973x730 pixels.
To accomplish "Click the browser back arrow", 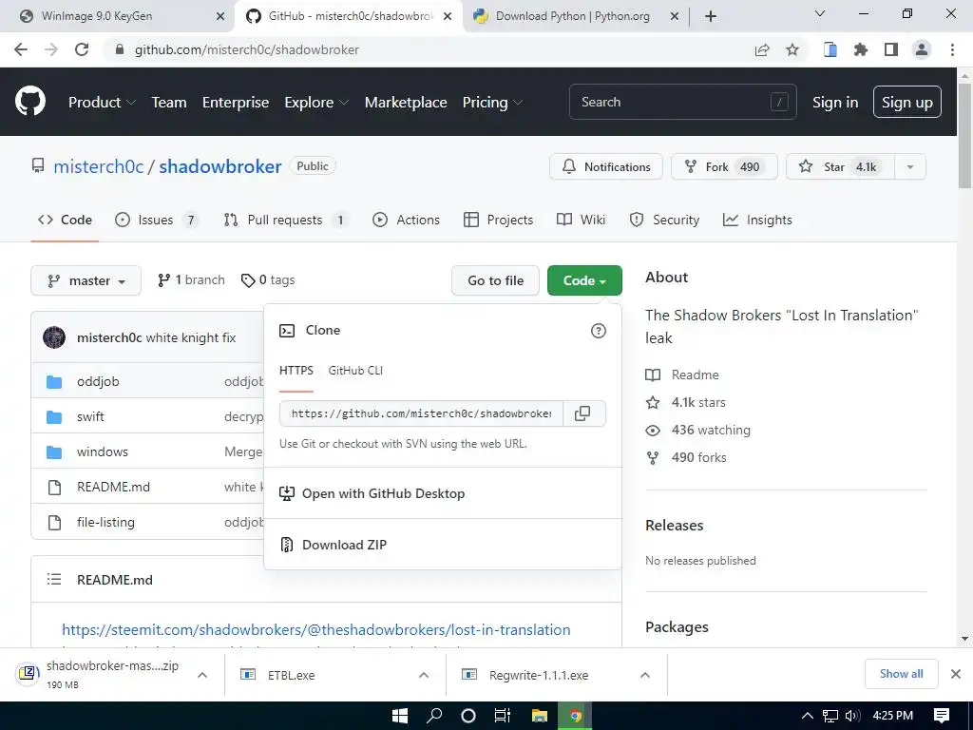I will pyautogui.click(x=21, y=49).
